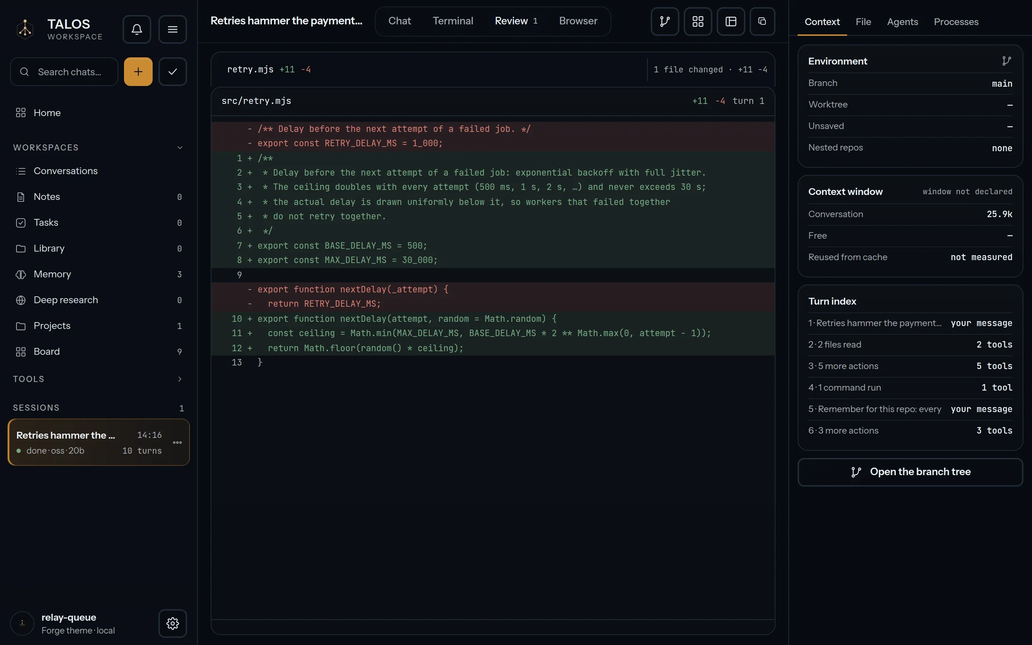Open Deep research
The width and height of the screenshot is (1032, 645).
(99, 300)
